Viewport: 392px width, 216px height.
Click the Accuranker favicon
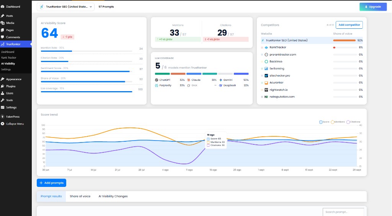click(266, 82)
